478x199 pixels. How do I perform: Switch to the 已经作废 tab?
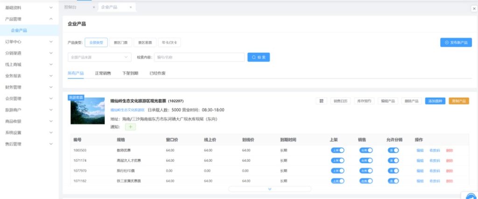(x=158, y=73)
